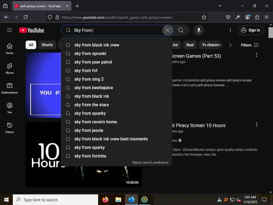List all tabs with dropdown arrow
Screen dimensions: 273x205
click(220, 6)
